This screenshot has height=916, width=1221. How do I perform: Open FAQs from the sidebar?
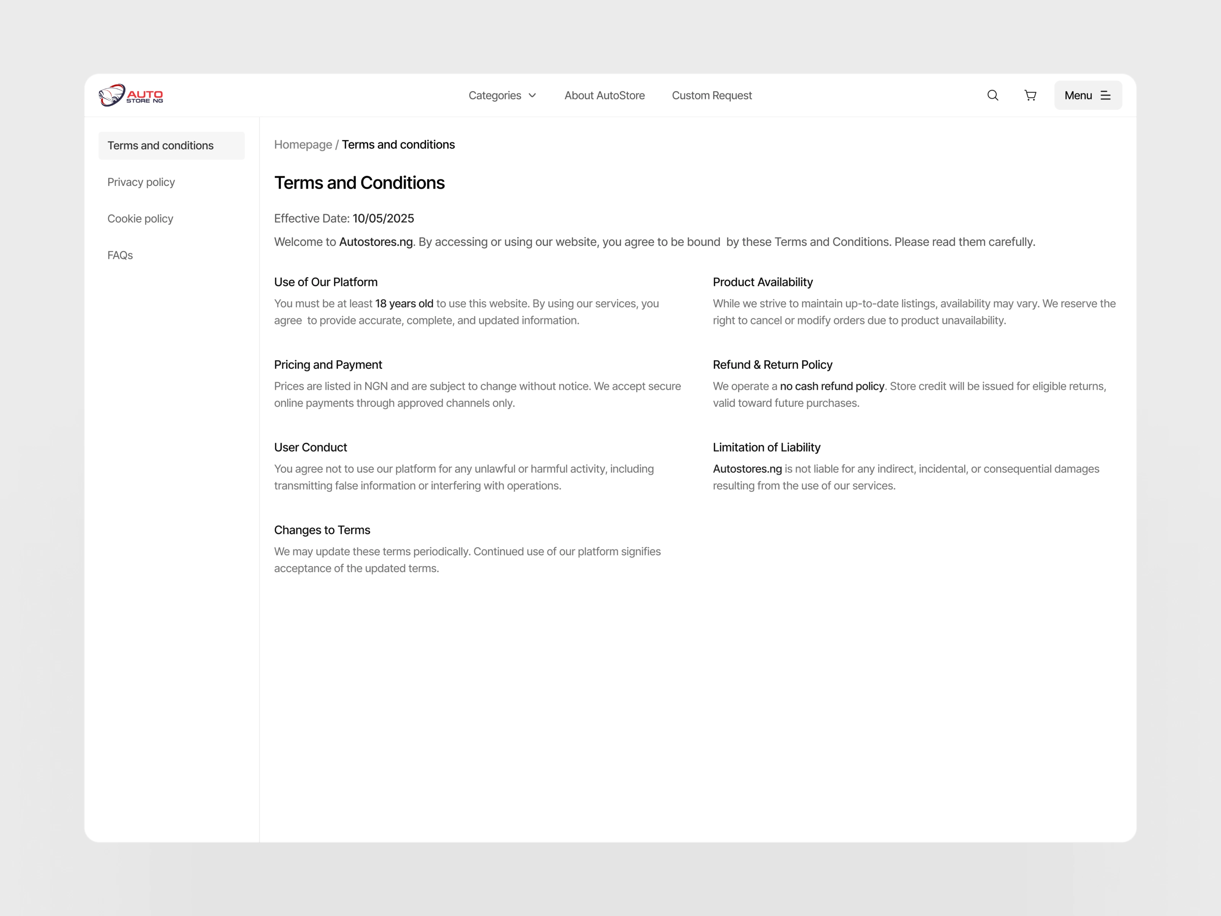click(x=120, y=255)
